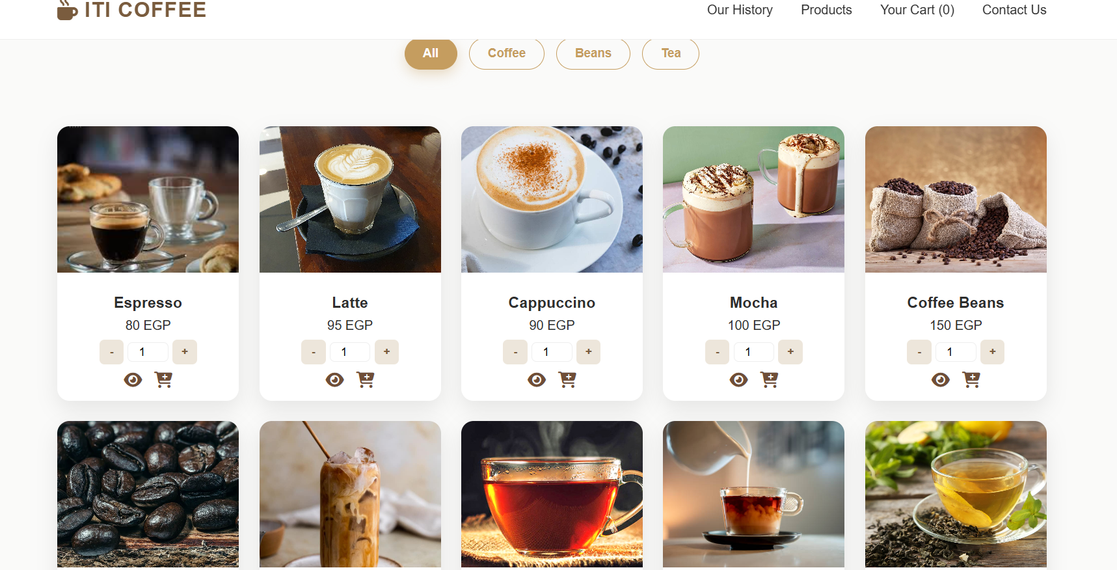
Task: Go to Our History page
Action: [740, 10]
